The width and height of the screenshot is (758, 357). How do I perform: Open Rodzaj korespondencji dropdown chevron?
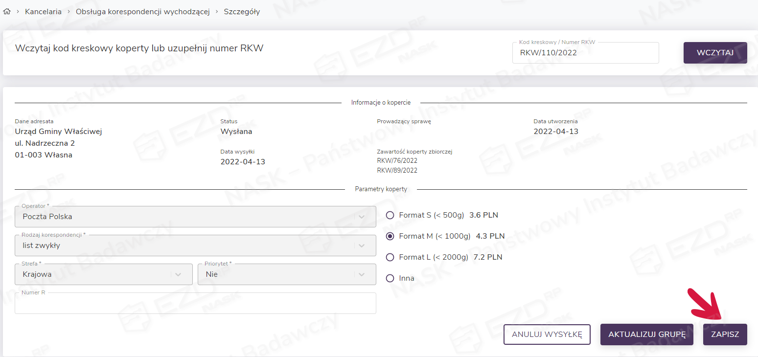point(362,245)
